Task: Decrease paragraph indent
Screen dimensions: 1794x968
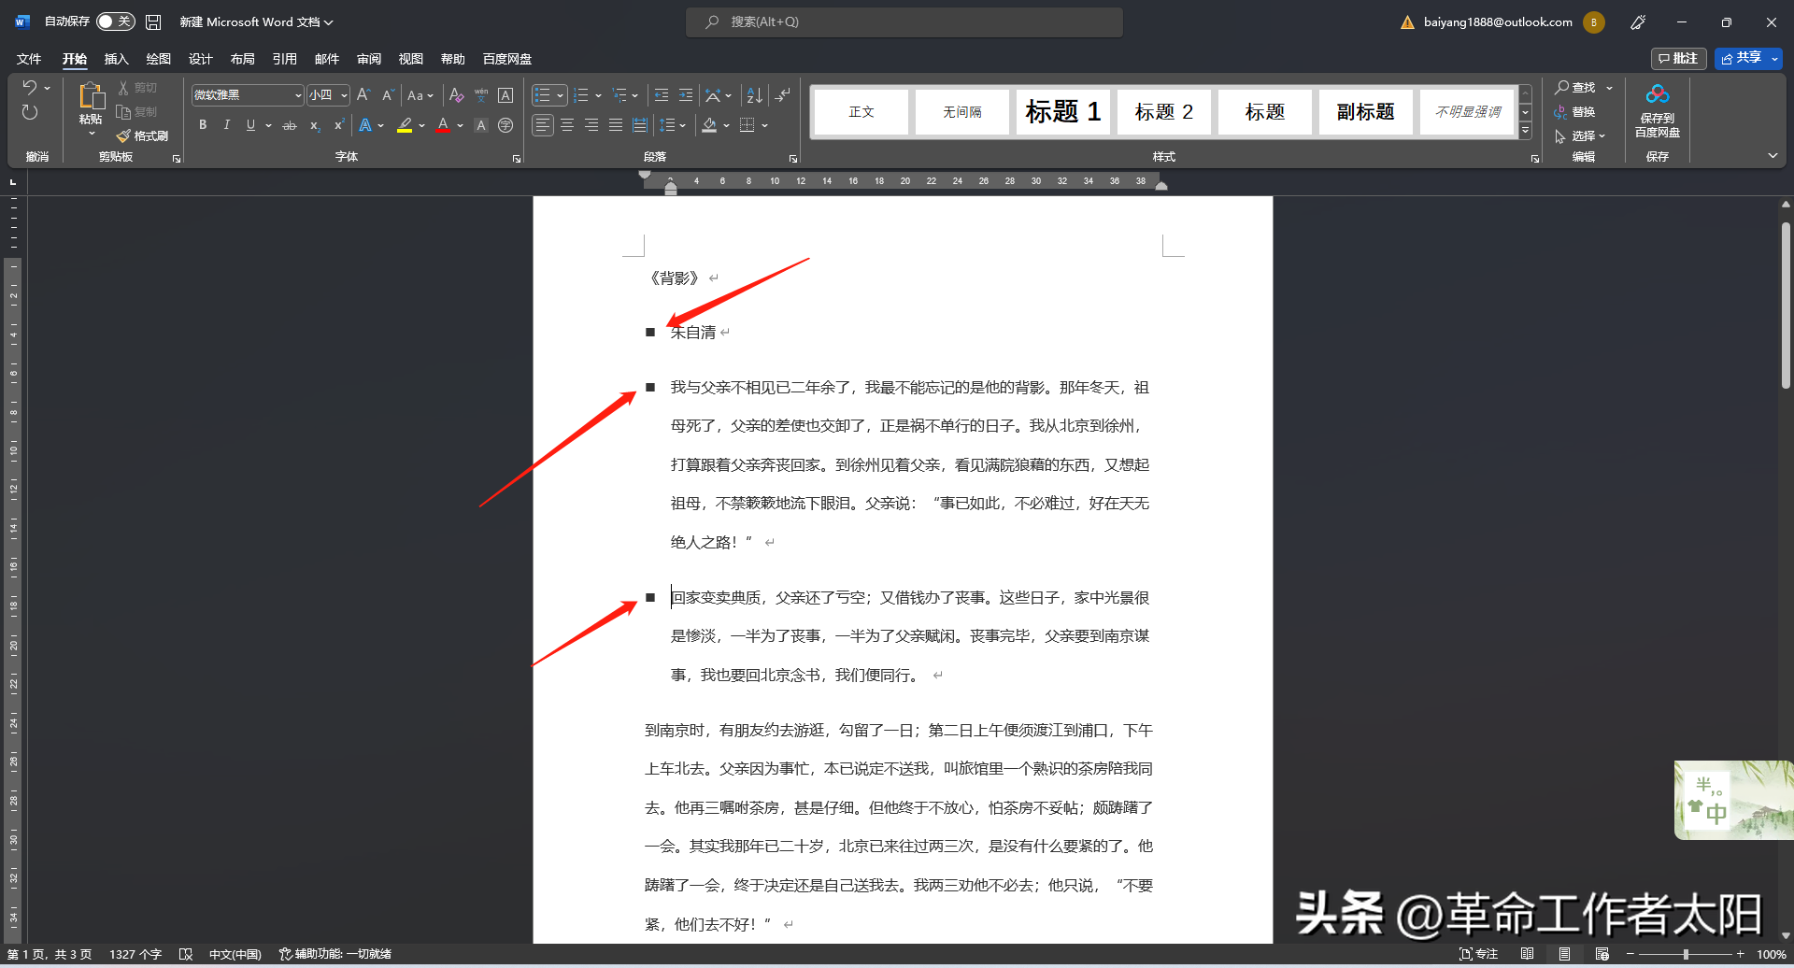Action: 662,95
